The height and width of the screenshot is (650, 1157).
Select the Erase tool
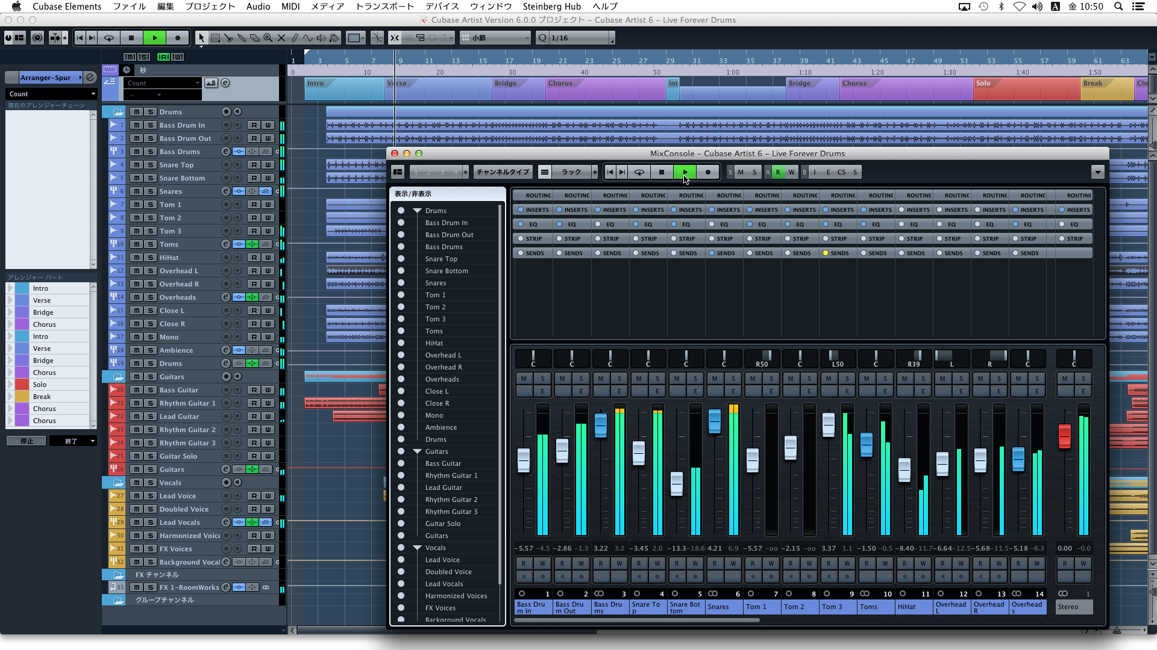255,38
